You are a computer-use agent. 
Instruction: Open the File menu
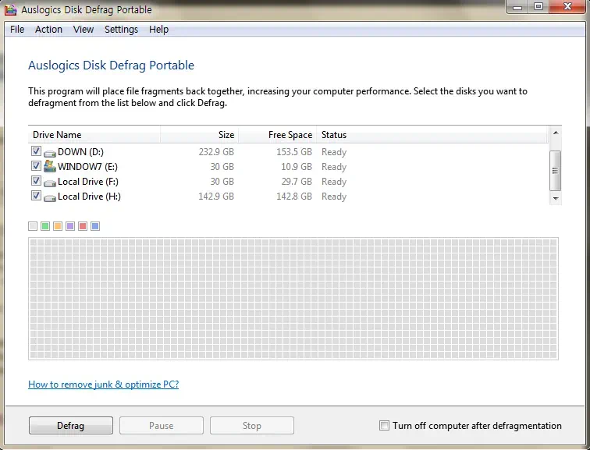(x=17, y=30)
